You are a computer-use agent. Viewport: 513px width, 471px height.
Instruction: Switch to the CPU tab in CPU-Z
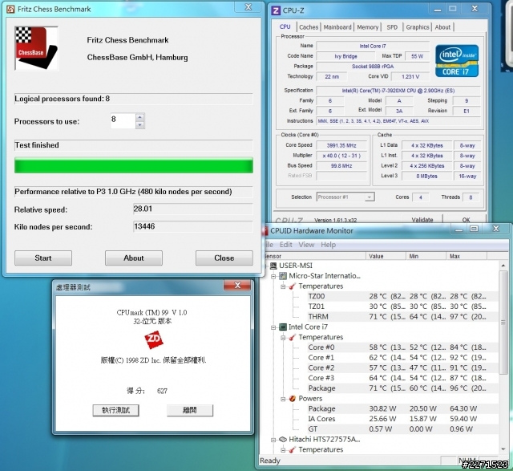pyautogui.click(x=285, y=26)
